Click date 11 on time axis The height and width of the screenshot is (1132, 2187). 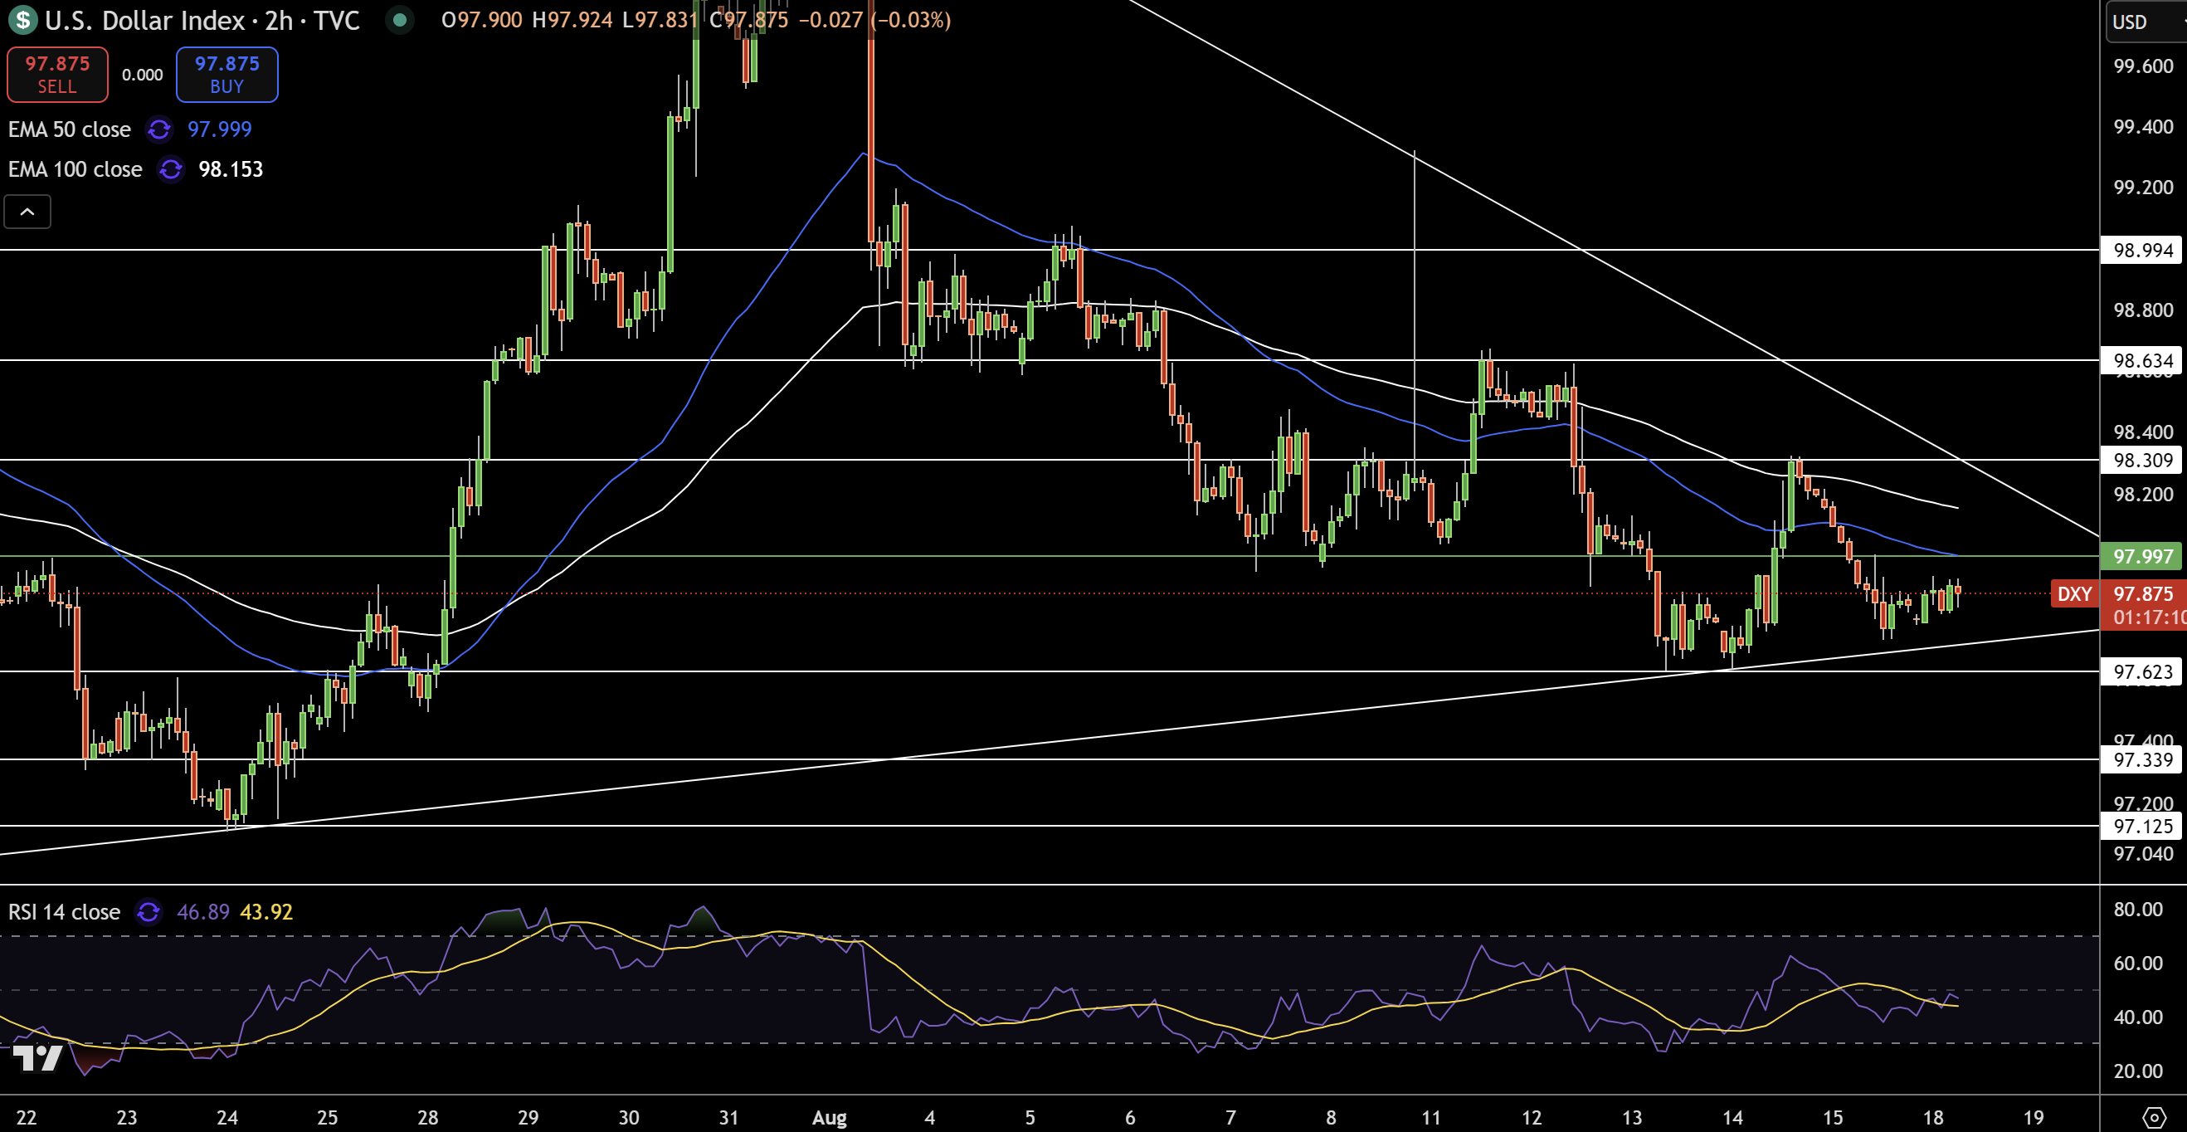point(1431,1118)
